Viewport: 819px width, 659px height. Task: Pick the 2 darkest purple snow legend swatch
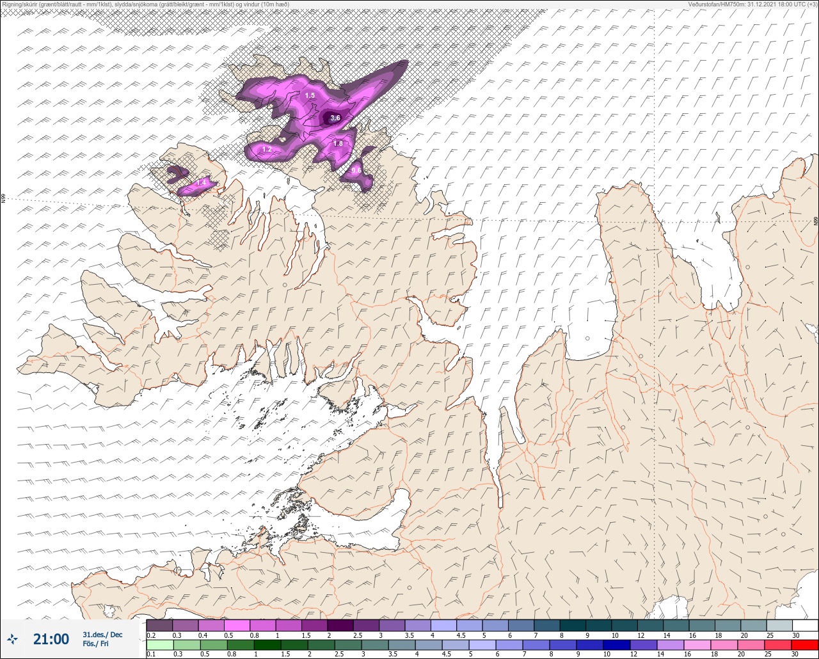pos(340,625)
